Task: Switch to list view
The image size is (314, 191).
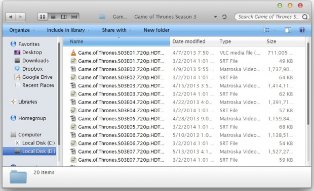Action: pos(53,17)
